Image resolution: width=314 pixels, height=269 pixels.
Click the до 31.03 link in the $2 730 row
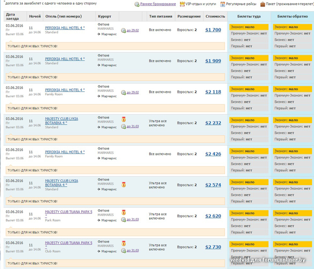[133, 251]
